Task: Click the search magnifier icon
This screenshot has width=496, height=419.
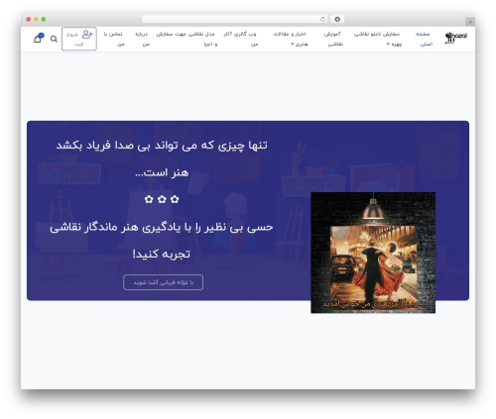Action: (54, 39)
